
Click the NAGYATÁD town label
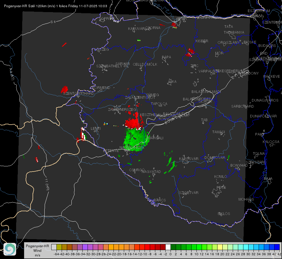click(151, 172)
